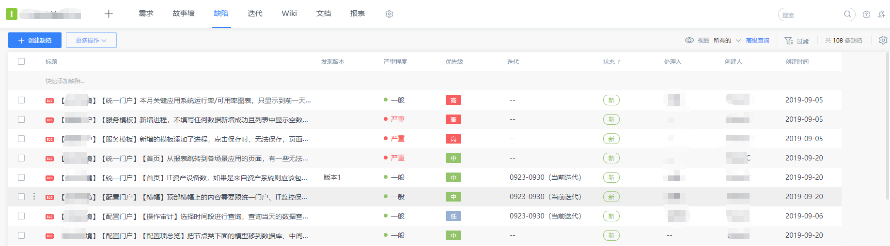
Task: Click the help question mark icon
Action: click(x=867, y=14)
